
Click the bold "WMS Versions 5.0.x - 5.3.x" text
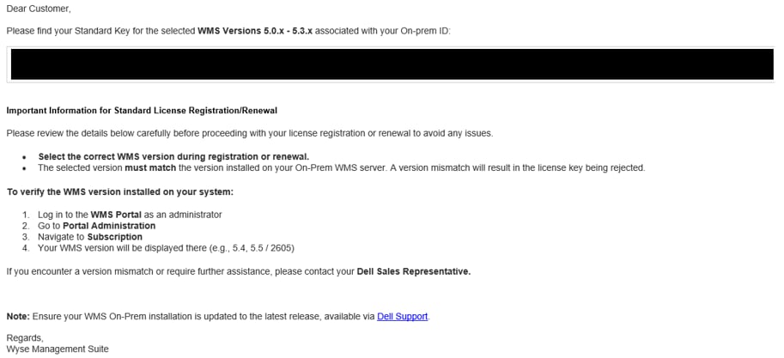click(x=255, y=31)
